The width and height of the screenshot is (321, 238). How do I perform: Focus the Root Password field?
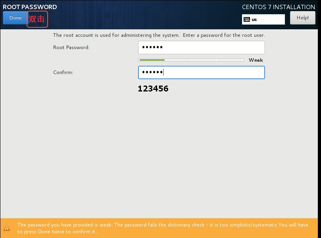pos(202,48)
